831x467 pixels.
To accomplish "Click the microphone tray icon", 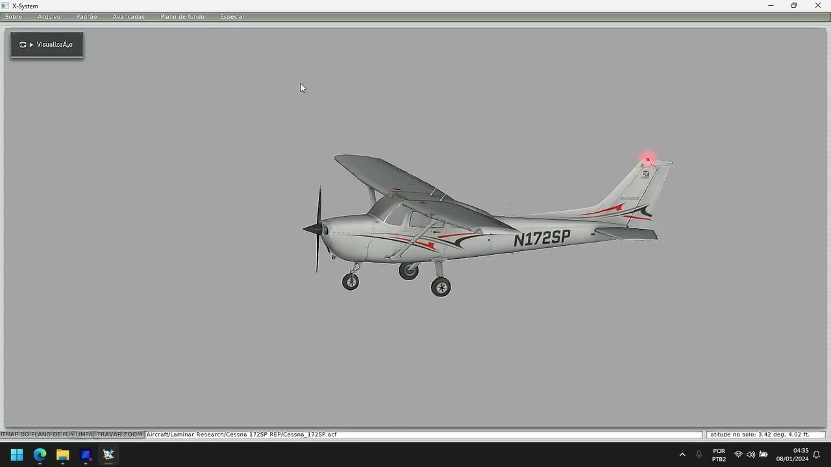I will (699, 455).
